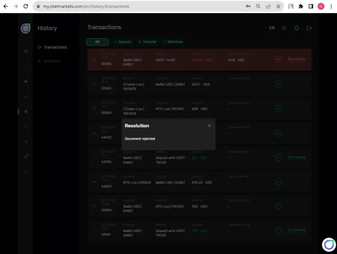Image resolution: width=337 pixels, height=254 pixels.
Task: Open See Details for transaction 39951
Action: tap(297, 230)
